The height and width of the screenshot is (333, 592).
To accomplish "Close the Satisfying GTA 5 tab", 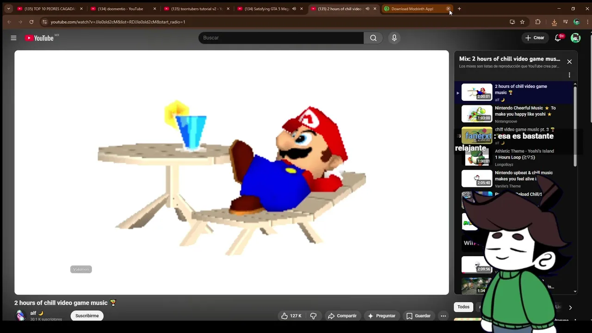I will (302, 9).
